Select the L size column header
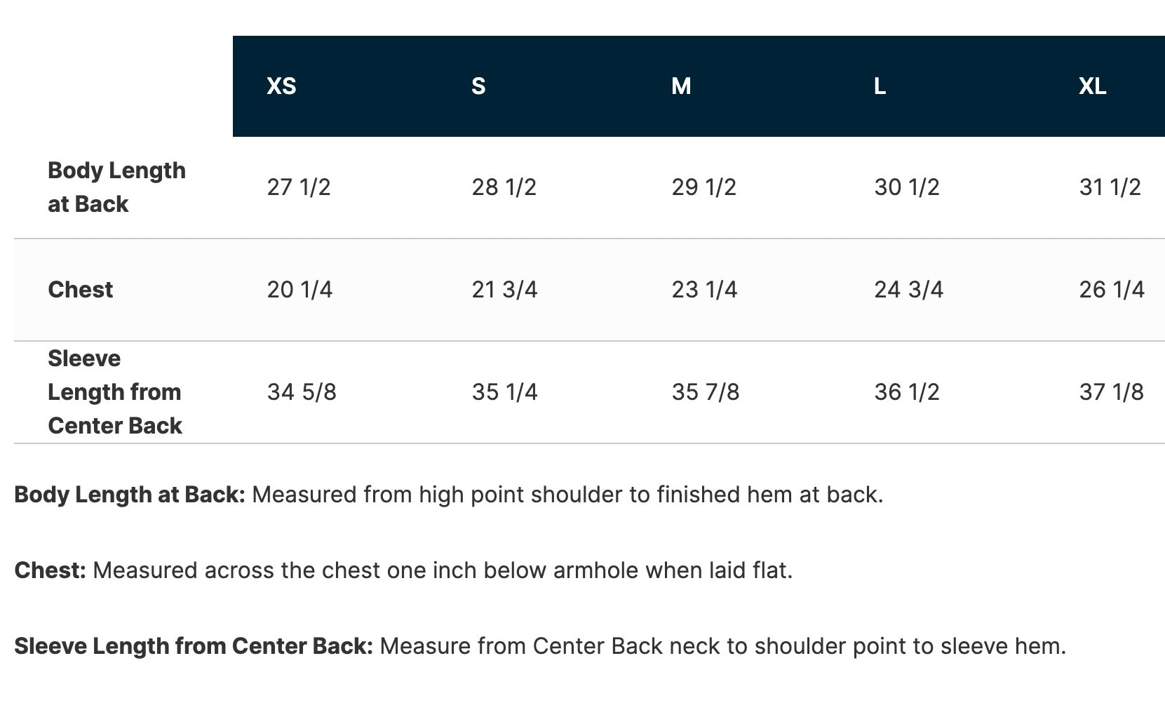This screenshot has height=717, width=1165. point(880,86)
